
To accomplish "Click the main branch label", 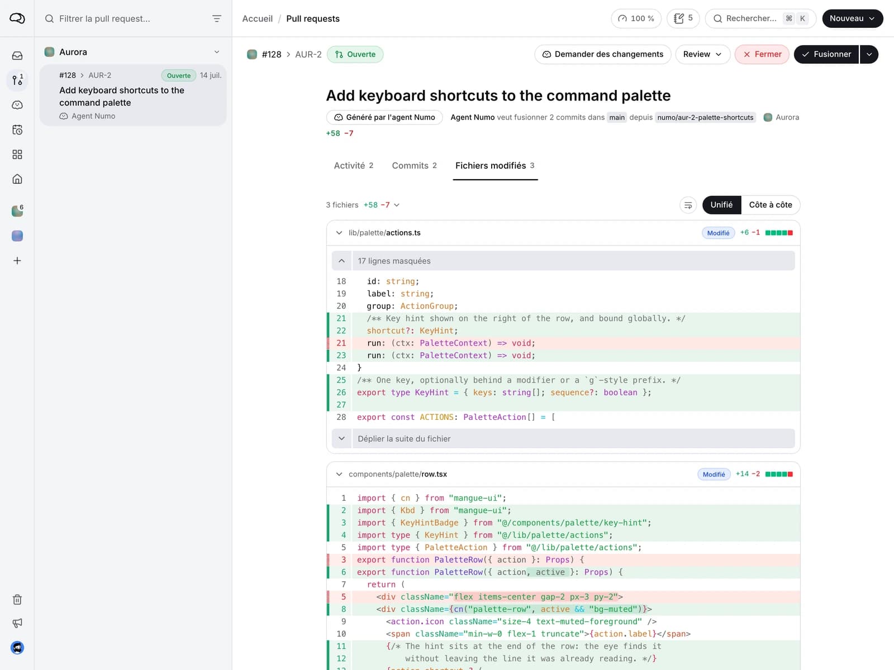I will coord(617,117).
